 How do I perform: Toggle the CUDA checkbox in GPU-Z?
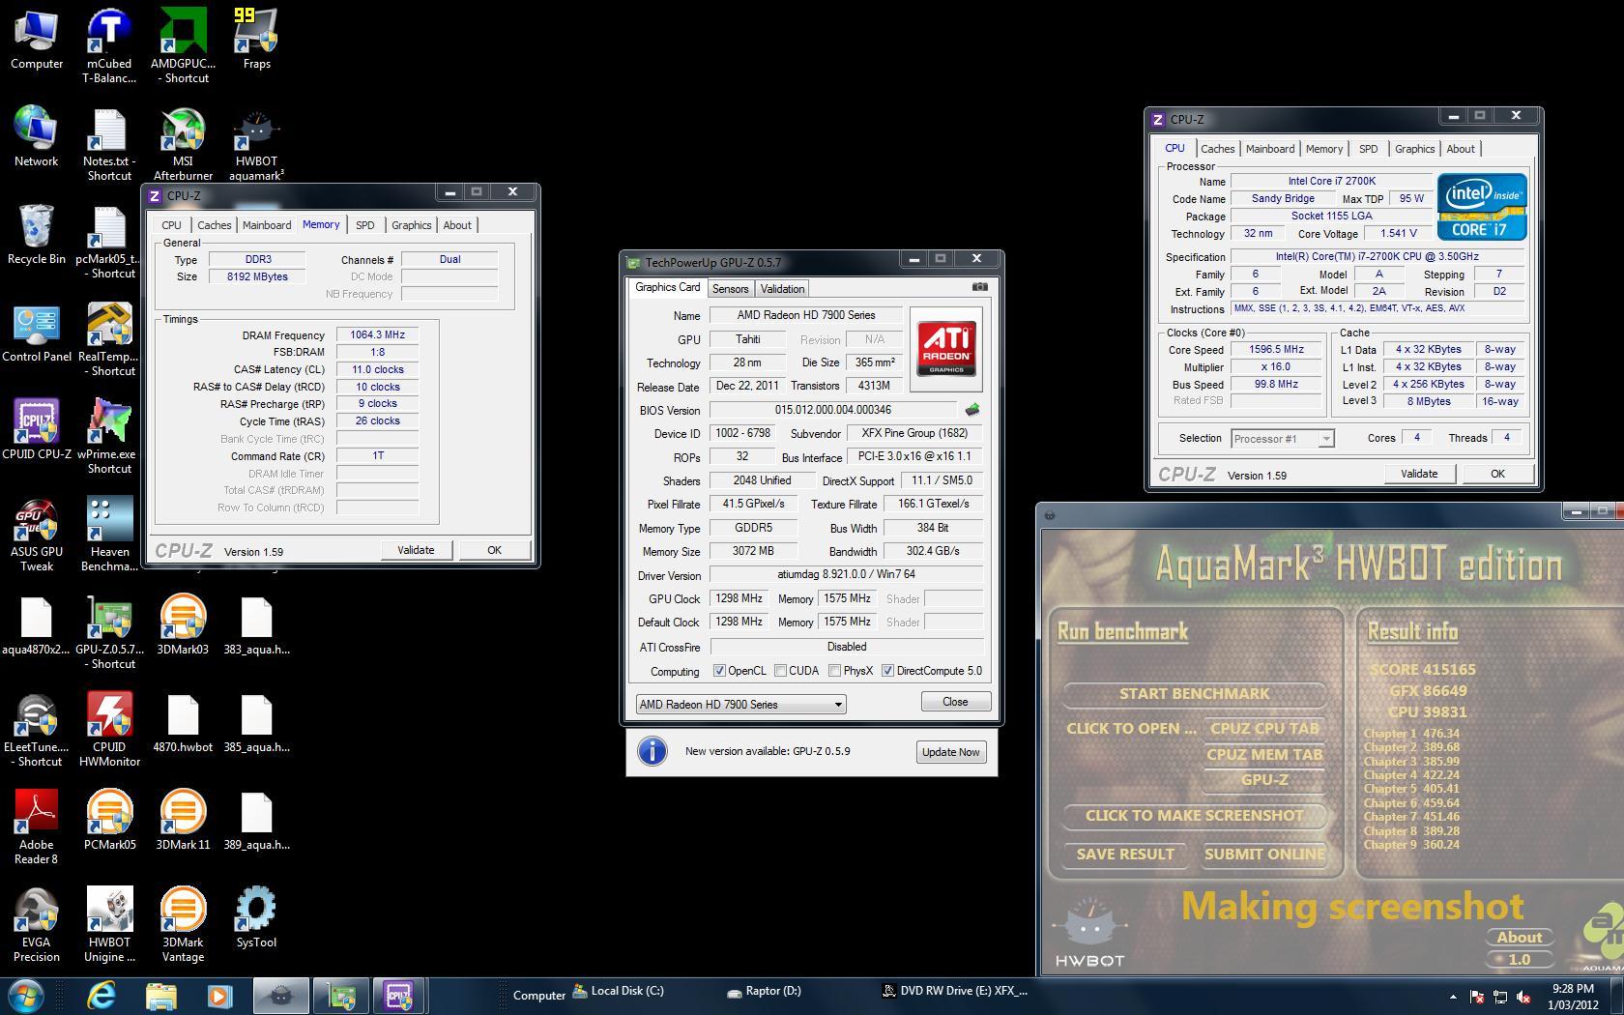[x=780, y=671]
